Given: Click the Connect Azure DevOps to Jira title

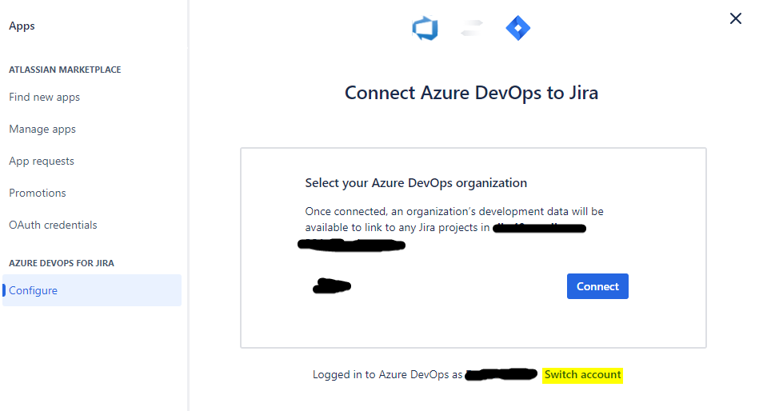Looking at the screenshot, I should pos(471,93).
